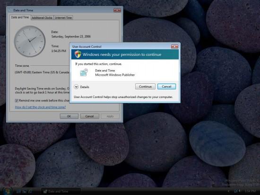Show hidden system tray icons arrow
This screenshot has height=195, width=260.
229,191
